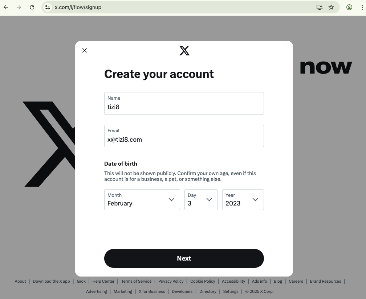Viewport: 366px width, 299px height.
Task: Open the Privacy Policy footer link
Action: (x=171, y=281)
